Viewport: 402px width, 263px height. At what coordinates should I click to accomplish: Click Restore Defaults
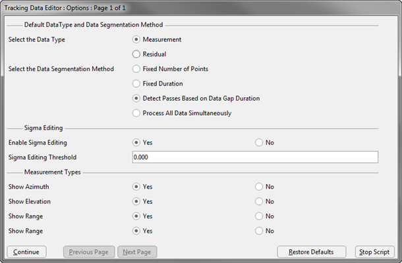[x=312, y=252]
